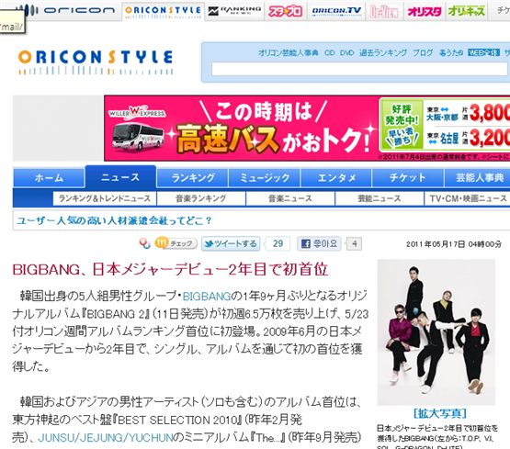Click the オリスタ logo
This screenshot has width=510, height=449.
(425, 12)
